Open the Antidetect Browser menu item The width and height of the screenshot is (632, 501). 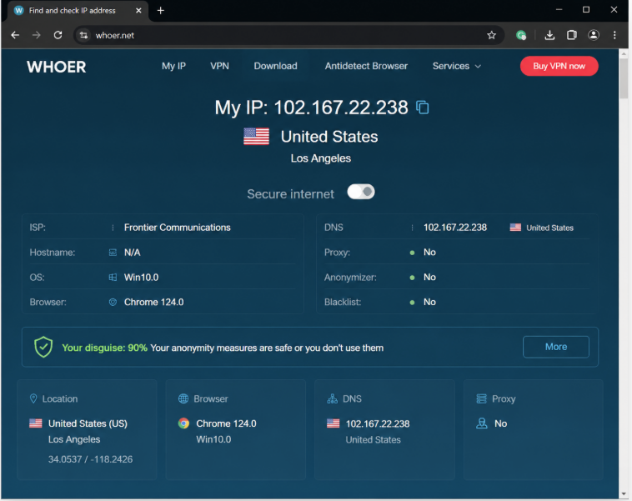pyautogui.click(x=366, y=66)
